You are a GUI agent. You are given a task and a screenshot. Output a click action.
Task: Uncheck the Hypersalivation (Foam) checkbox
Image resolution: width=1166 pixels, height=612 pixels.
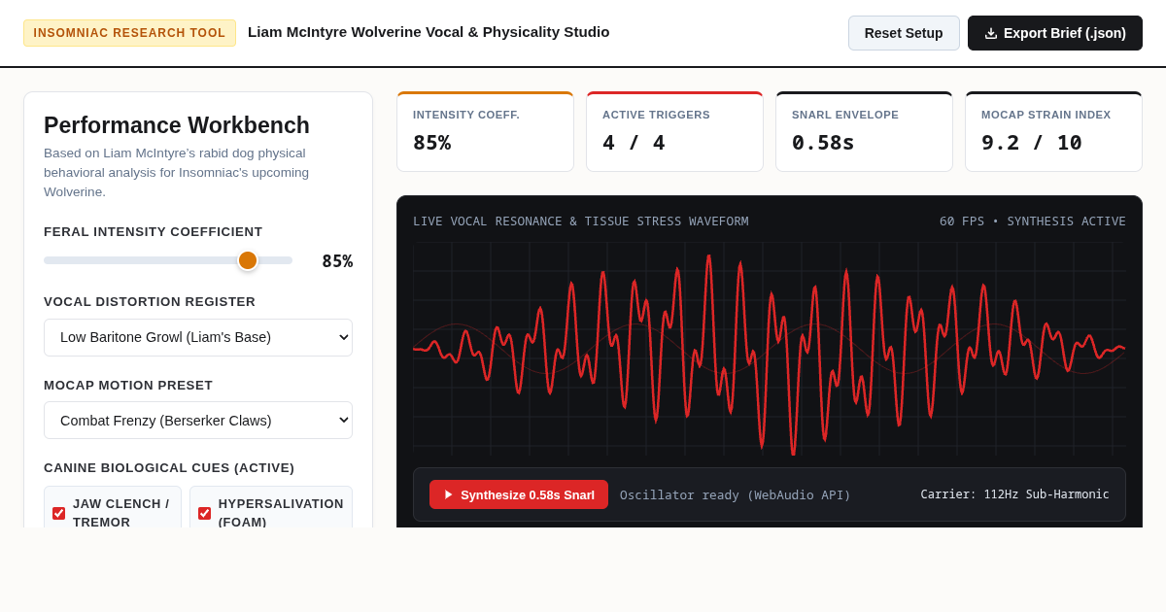pos(205,513)
